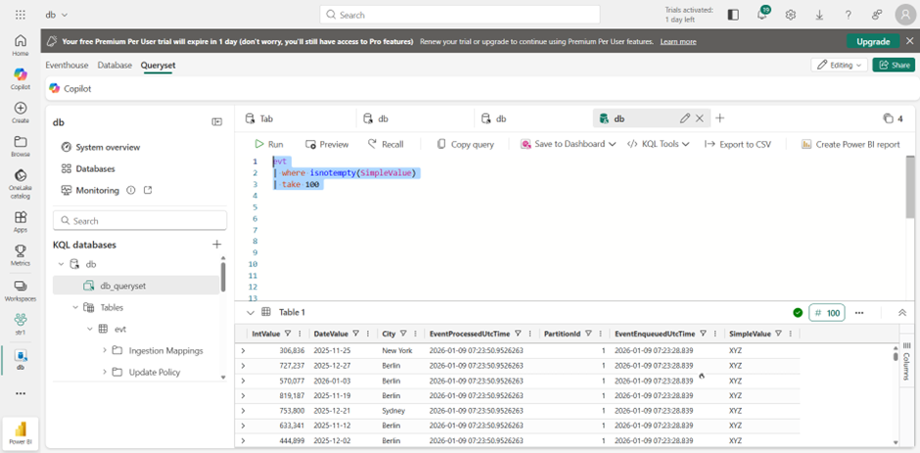The width and height of the screenshot is (920, 453).
Task: Click the rename pencil icon on db tab
Action: click(685, 118)
